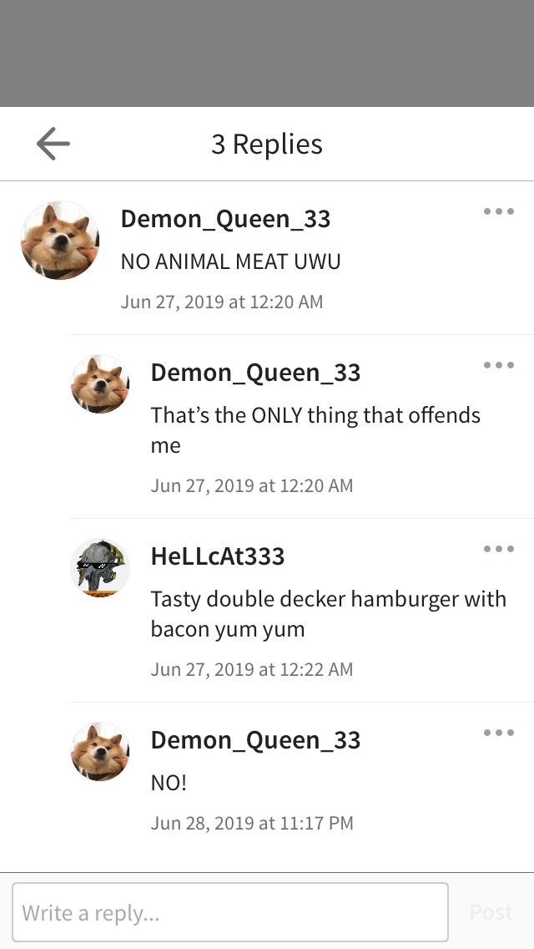View Shiba avatar on top comment
This screenshot has width=534, height=949.
[60, 241]
